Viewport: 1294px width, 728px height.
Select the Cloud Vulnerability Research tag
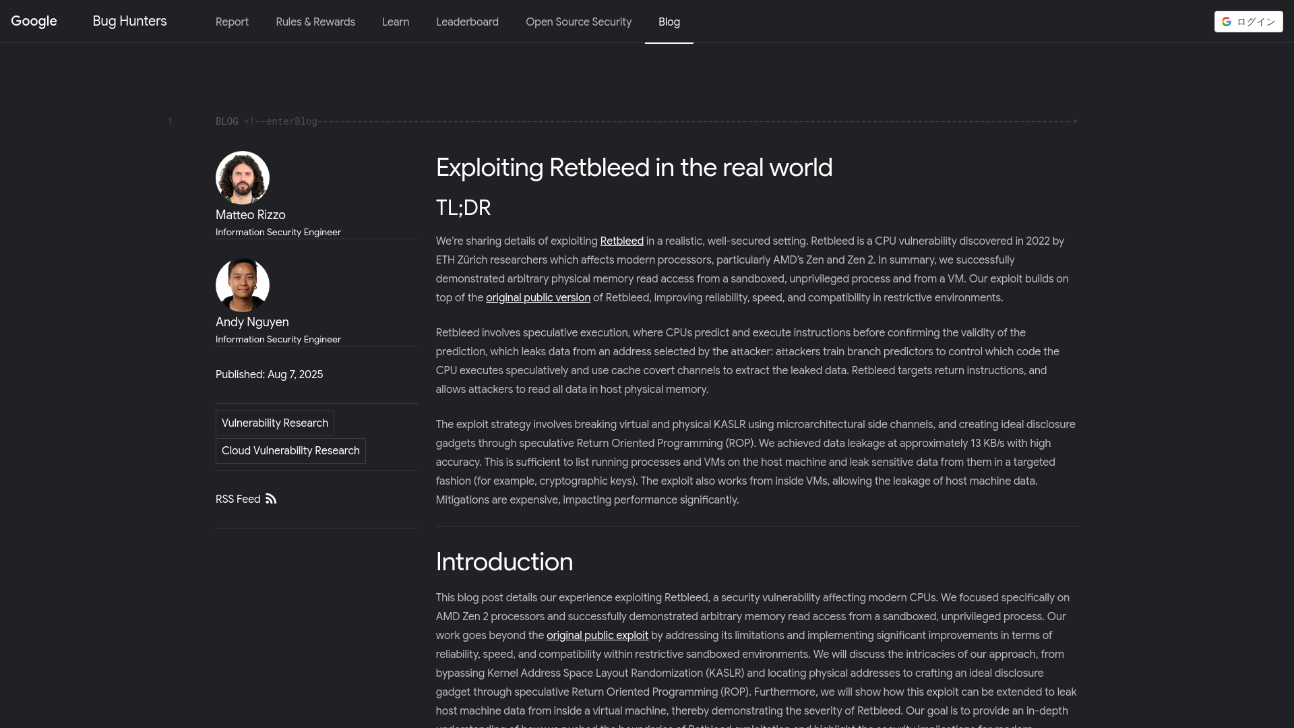[290, 451]
